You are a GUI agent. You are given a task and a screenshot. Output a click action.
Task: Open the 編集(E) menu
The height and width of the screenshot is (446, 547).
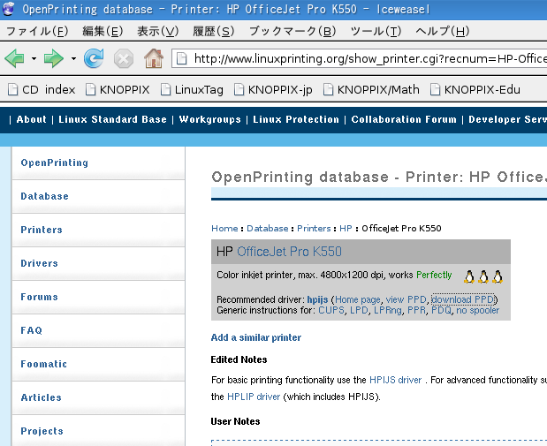coord(103,32)
